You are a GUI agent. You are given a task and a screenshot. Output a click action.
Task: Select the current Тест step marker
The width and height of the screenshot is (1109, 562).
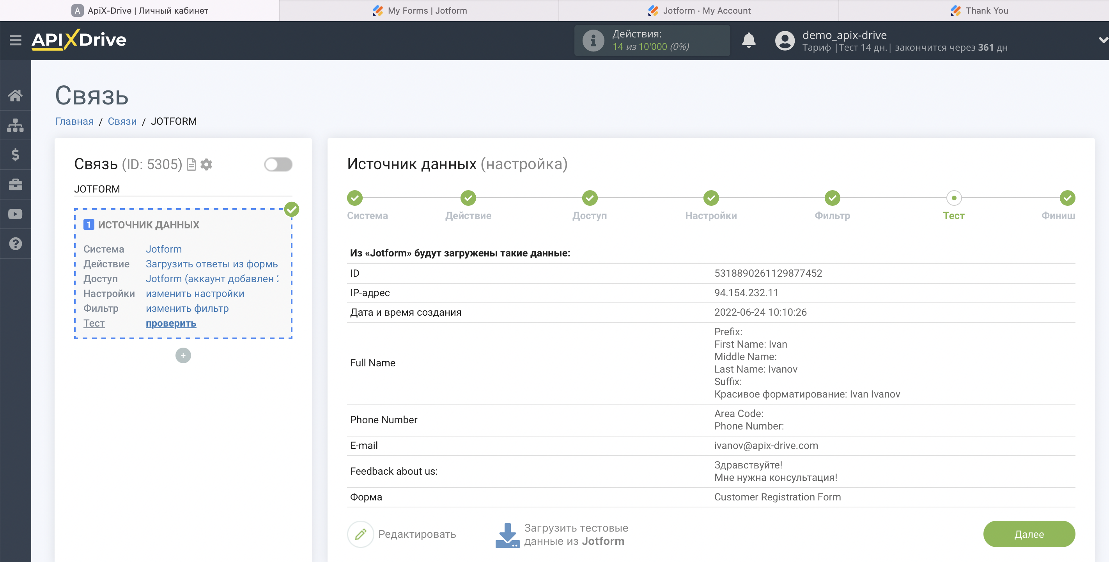954,198
